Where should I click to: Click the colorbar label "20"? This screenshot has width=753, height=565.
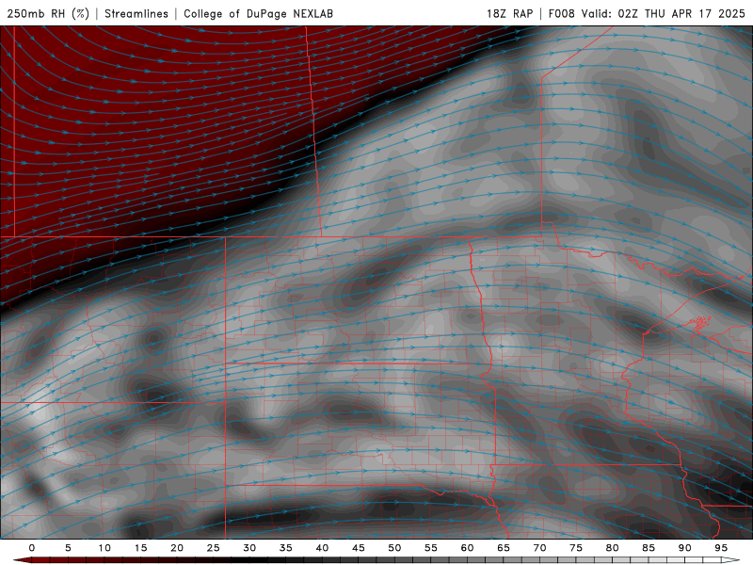click(177, 548)
